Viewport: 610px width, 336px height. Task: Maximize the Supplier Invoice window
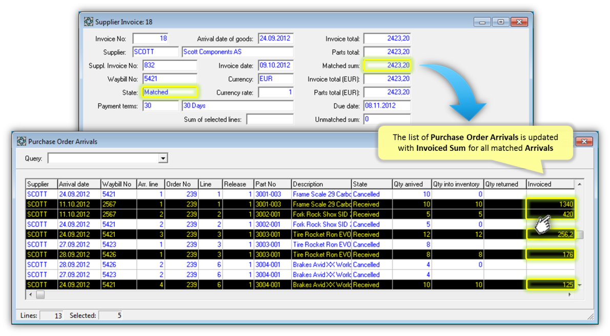[501, 22]
